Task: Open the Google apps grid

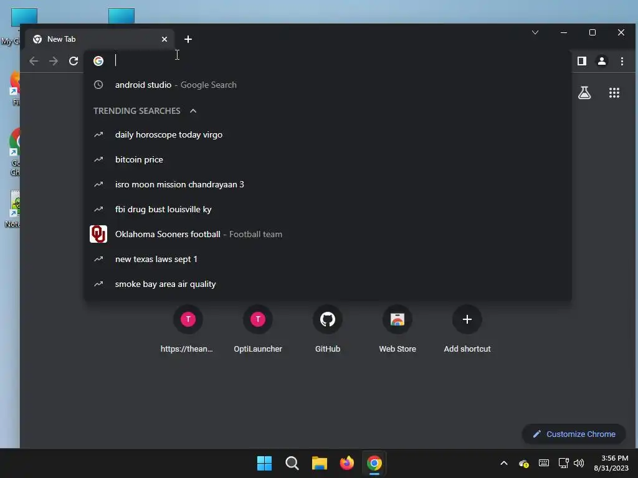Action: pos(614,93)
